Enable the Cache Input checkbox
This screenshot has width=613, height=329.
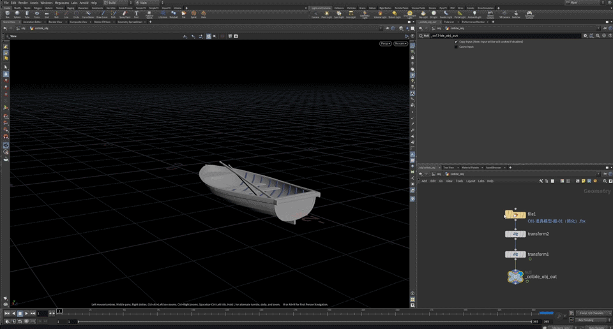coord(456,47)
